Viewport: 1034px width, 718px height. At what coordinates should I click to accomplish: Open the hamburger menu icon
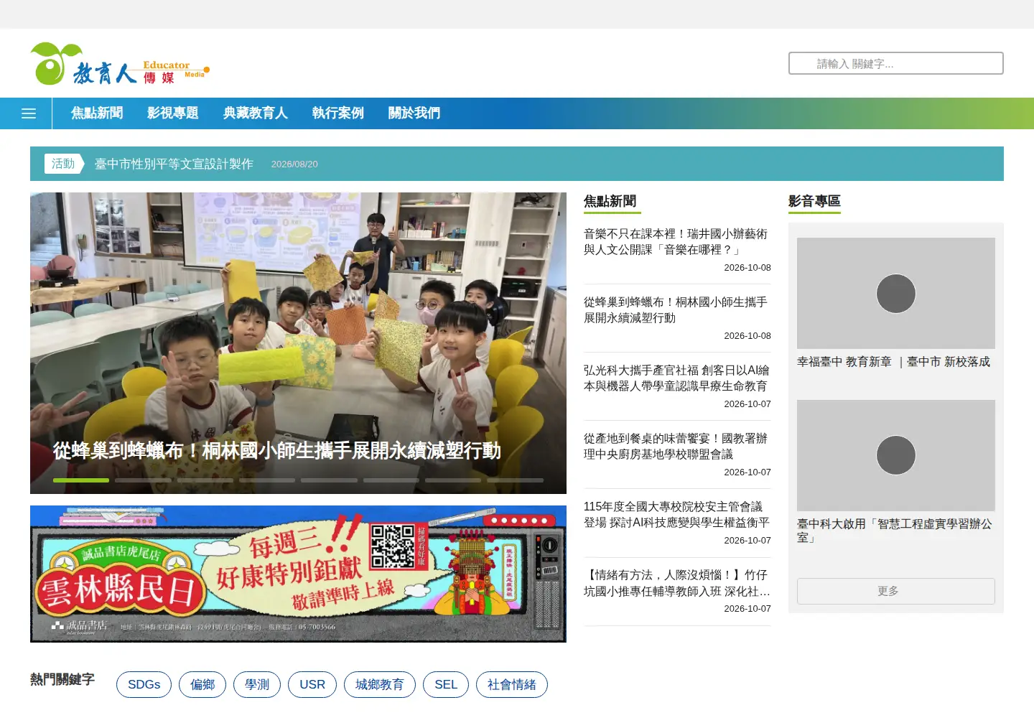click(29, 113)
